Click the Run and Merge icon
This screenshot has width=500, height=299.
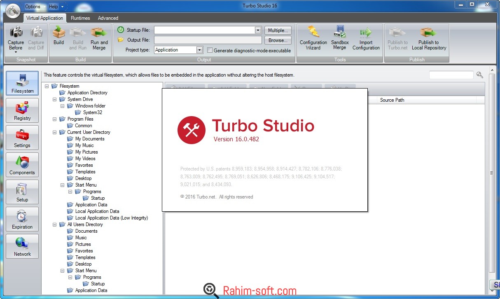tap(99, 32)
